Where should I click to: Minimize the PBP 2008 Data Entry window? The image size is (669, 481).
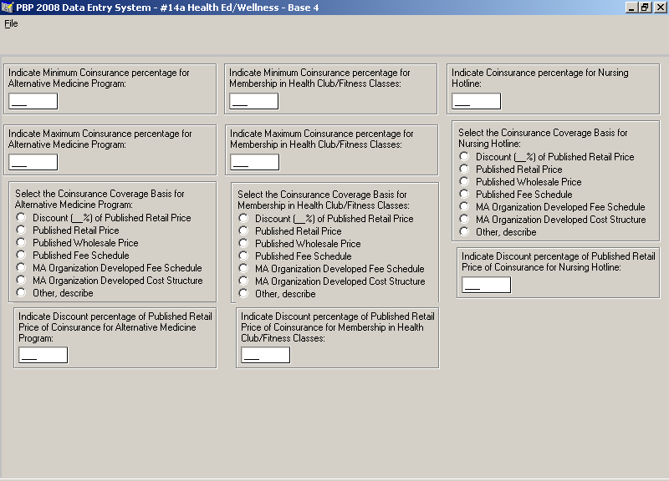pos(631,8)
